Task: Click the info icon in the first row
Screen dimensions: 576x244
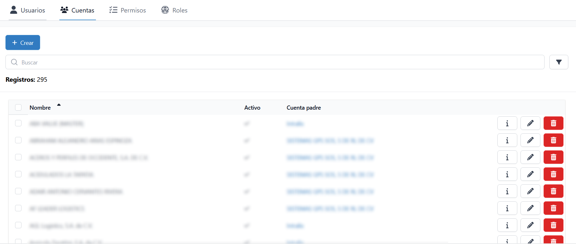Action: (507, 123)
